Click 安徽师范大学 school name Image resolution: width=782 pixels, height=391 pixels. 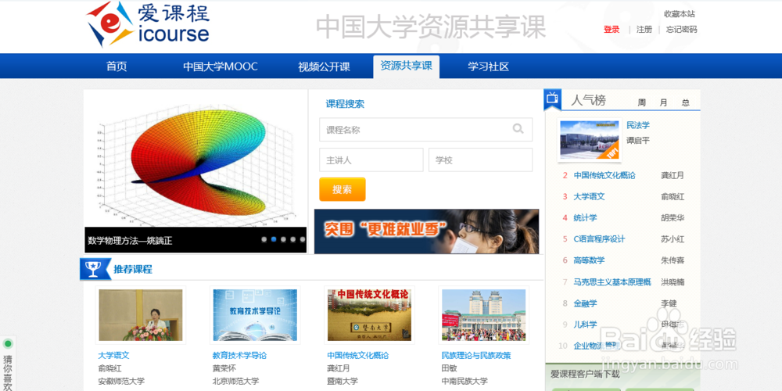coord(121,381)
